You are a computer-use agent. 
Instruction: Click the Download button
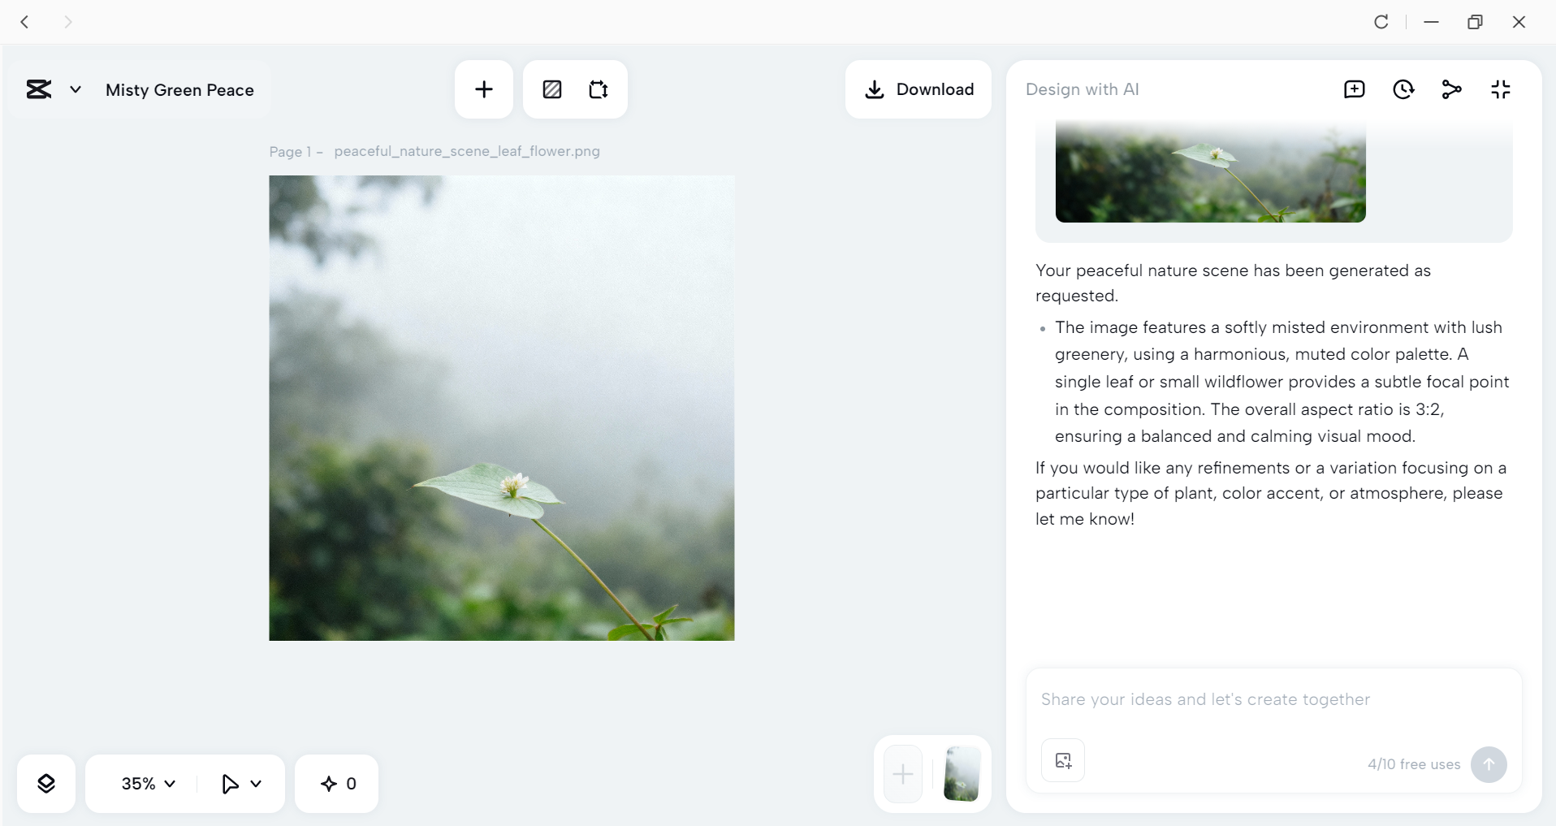coord(918,89)
